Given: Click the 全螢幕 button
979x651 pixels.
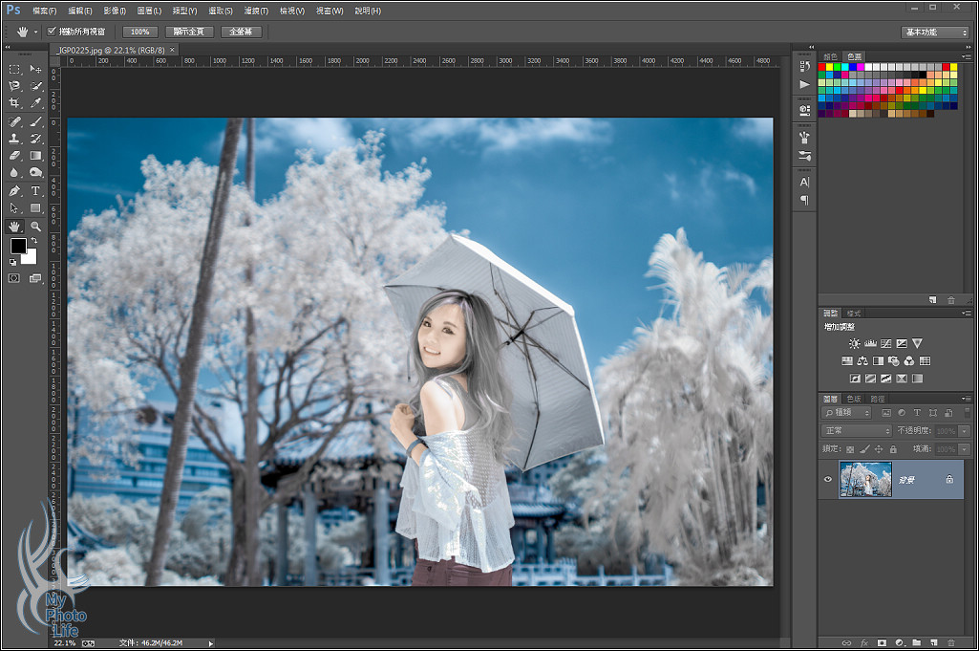Looking at the screenshot, I should click(x=241, y=32).
